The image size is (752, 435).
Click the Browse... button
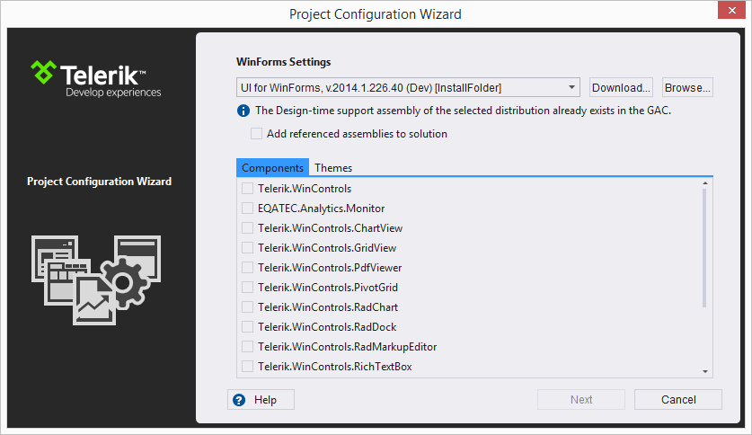(687, 88)
